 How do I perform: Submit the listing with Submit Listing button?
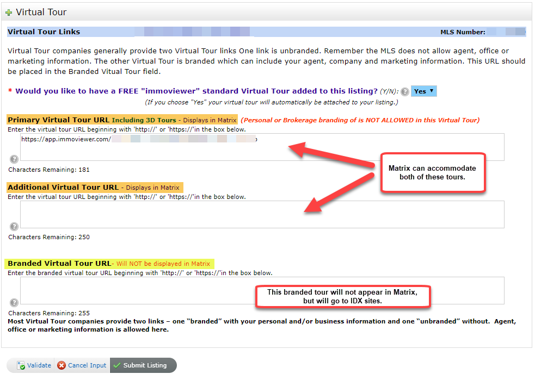pos(144,365)
